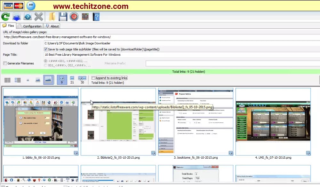
Task: Select thumbnail 4 LMS_fs_07-10-2015.png
Action: (x=273, y=122)
